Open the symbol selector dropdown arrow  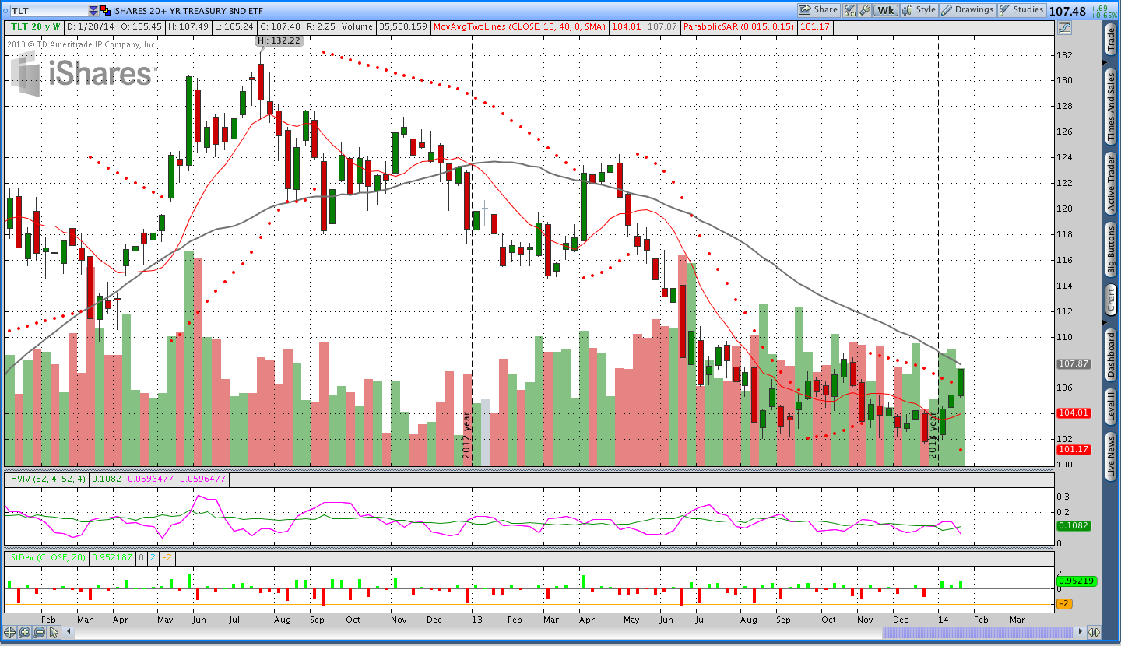point(93,11)
